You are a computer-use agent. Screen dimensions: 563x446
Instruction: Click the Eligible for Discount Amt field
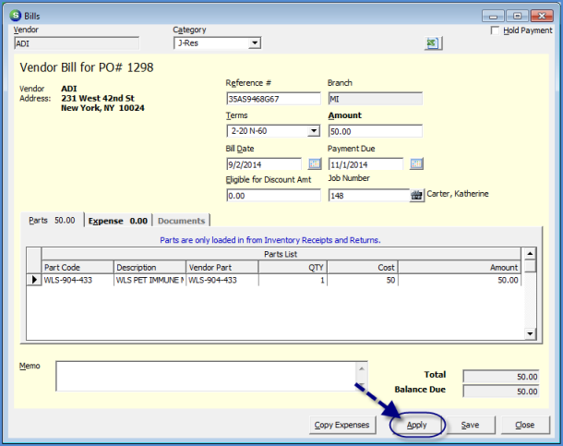click(273, 196)
